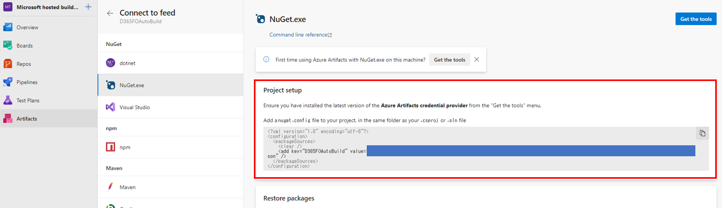Viewport: 722px width, 208px height.
Task: Choose Visual Studio as the connection tool
Action: (170, 107)
